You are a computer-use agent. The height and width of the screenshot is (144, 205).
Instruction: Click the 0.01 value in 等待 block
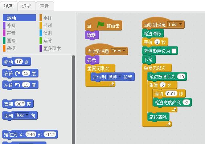point(171,94)
